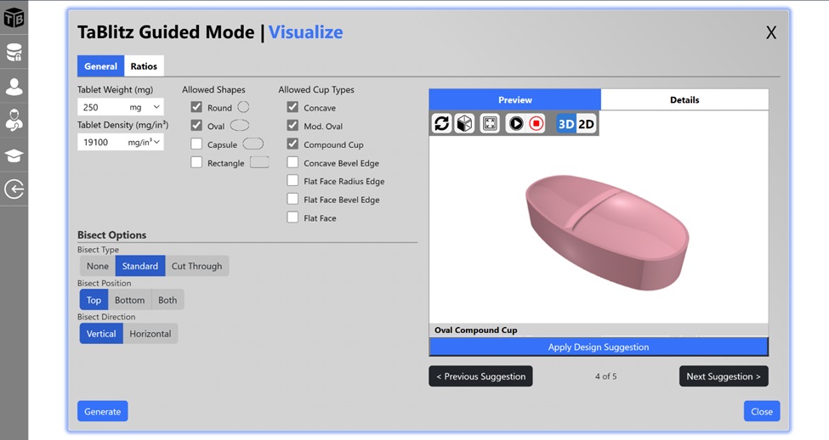The width and height of the screenshot is (829, 440).
Task: Click the 3D cube view icon
Action: [464, 124]
